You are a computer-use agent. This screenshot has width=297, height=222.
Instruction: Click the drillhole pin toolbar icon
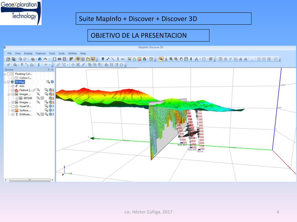click(118, 59)
